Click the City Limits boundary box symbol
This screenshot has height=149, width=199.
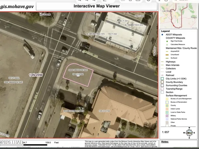pyautogui.click(x=162, y=79)
